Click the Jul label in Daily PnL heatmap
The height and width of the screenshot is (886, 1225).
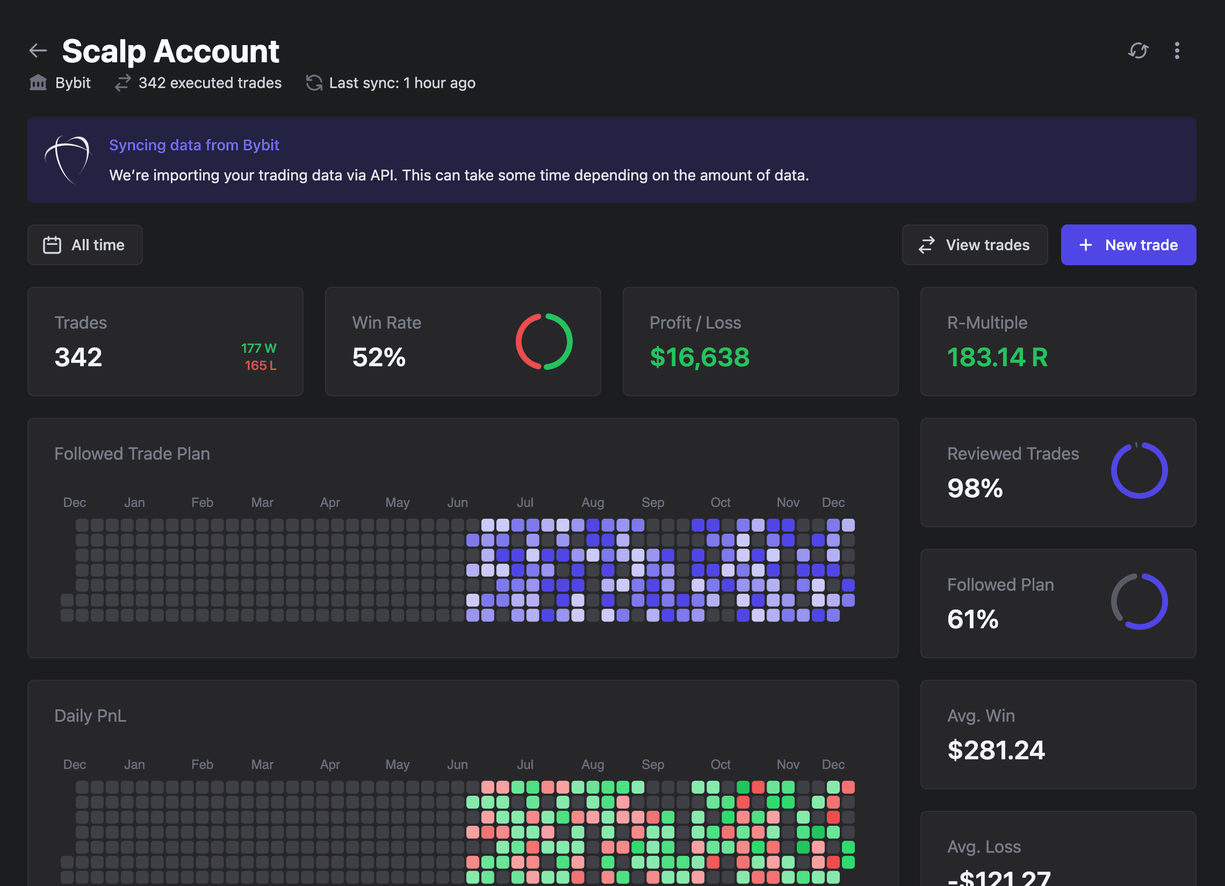point(524,764)
